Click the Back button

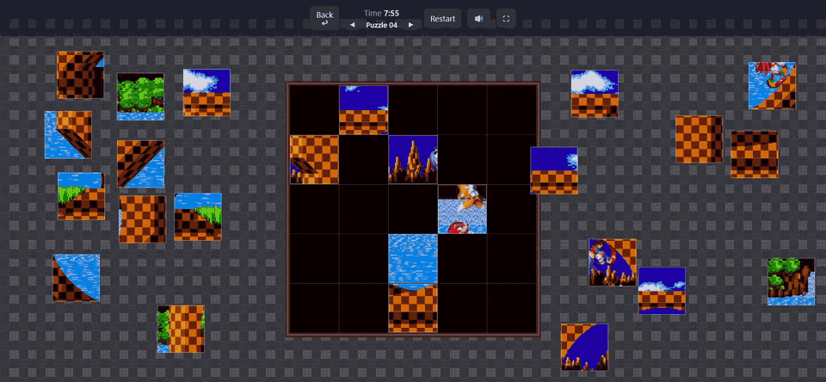(324, 18)
